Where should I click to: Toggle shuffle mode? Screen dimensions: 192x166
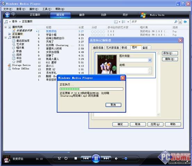click(x=59, y=158)
